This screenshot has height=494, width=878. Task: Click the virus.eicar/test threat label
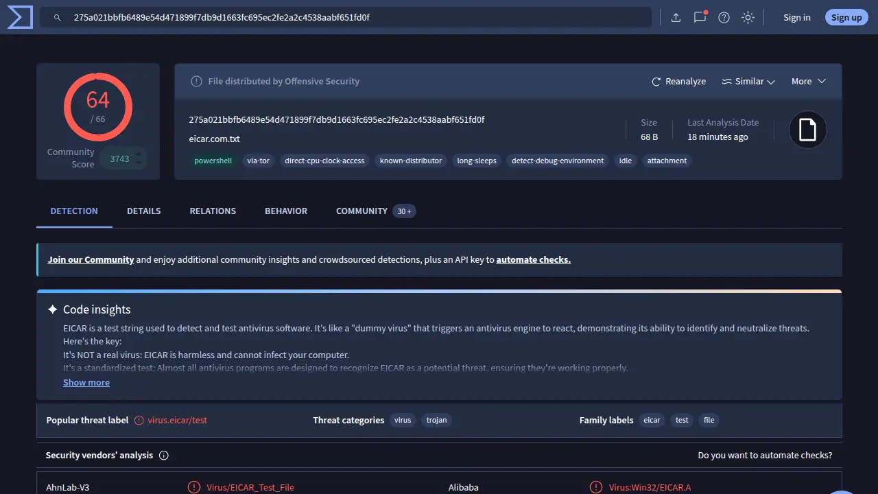click(x=178, y=421)
